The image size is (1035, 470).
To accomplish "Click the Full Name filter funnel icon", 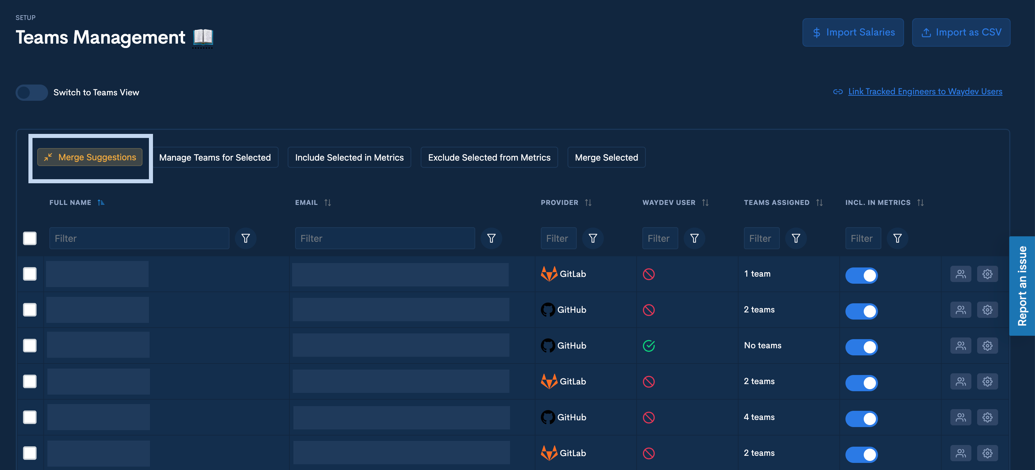I will [x=245, y=238].
